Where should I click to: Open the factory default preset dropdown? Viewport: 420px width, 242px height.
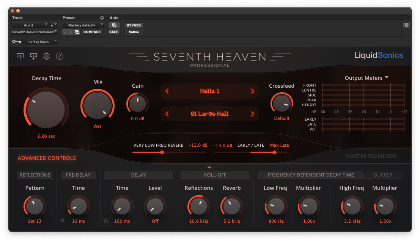[x=83, y=25]
